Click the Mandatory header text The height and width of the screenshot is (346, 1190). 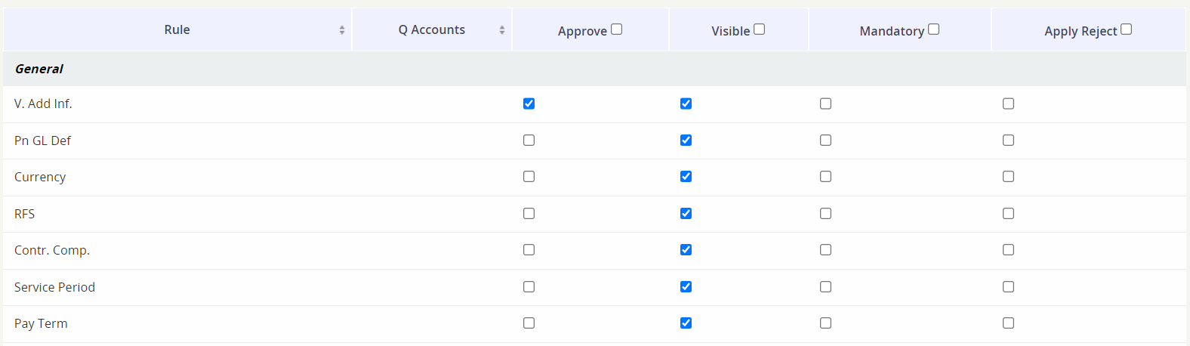pos(892,31)
